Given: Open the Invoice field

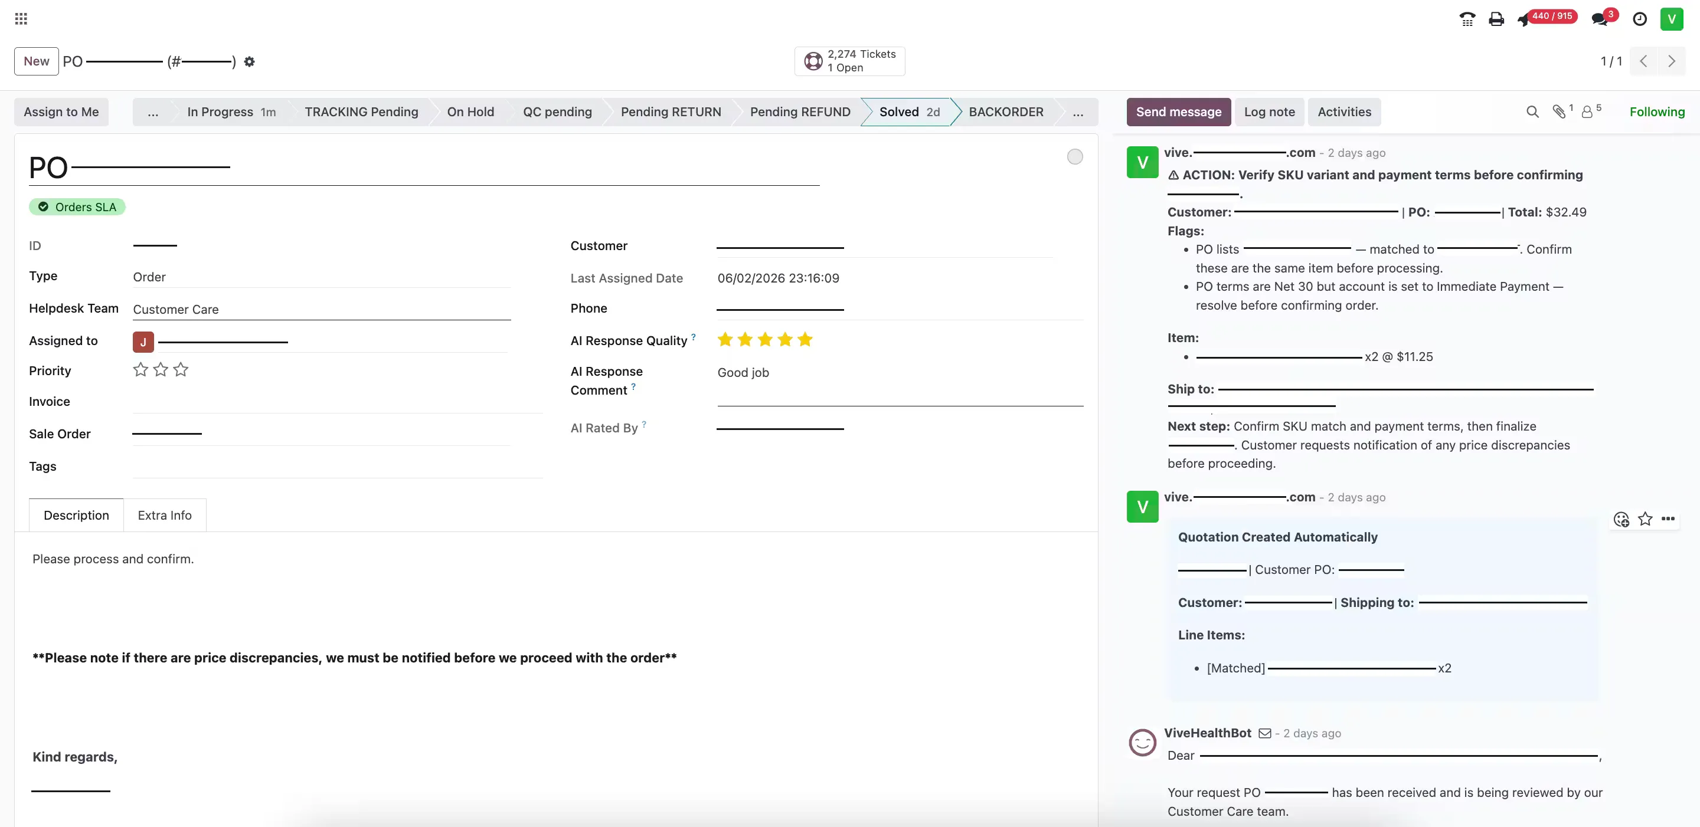Looking at the screenshot, I should (x=337, y=402).
